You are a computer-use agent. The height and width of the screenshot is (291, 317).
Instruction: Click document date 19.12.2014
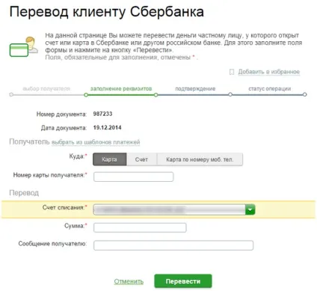coord(107,128)
